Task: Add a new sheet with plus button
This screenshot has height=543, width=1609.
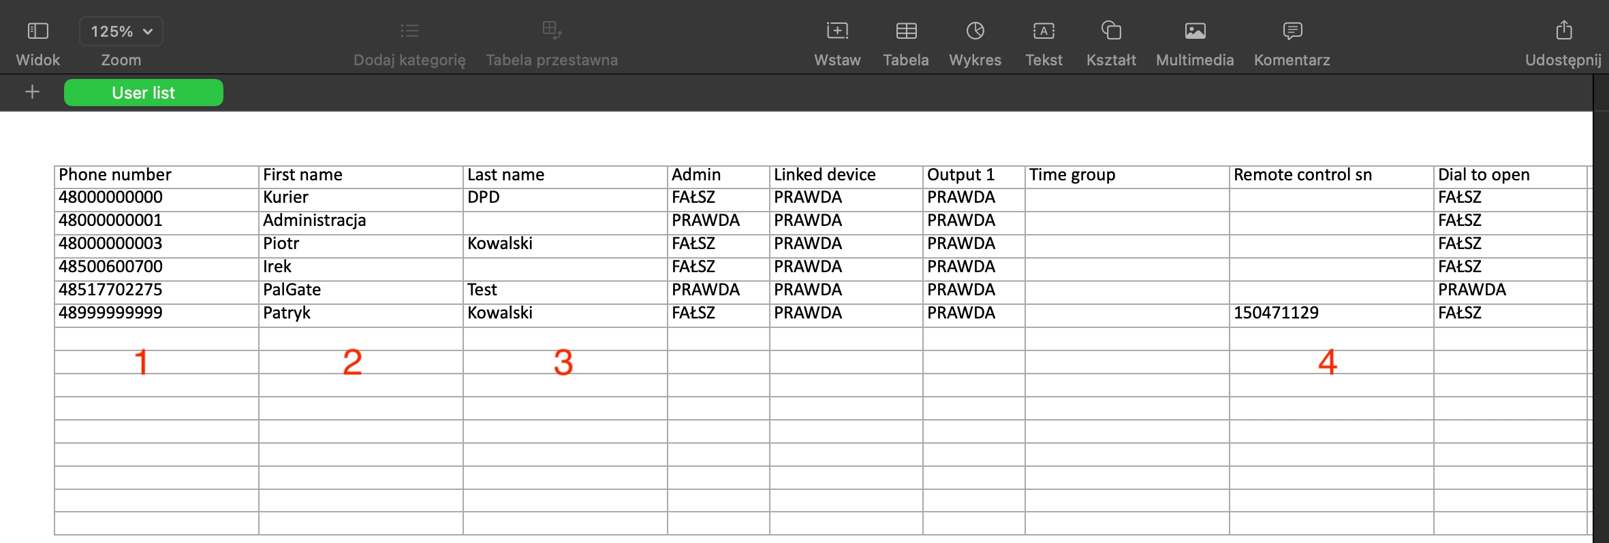Action: (32, 92)
